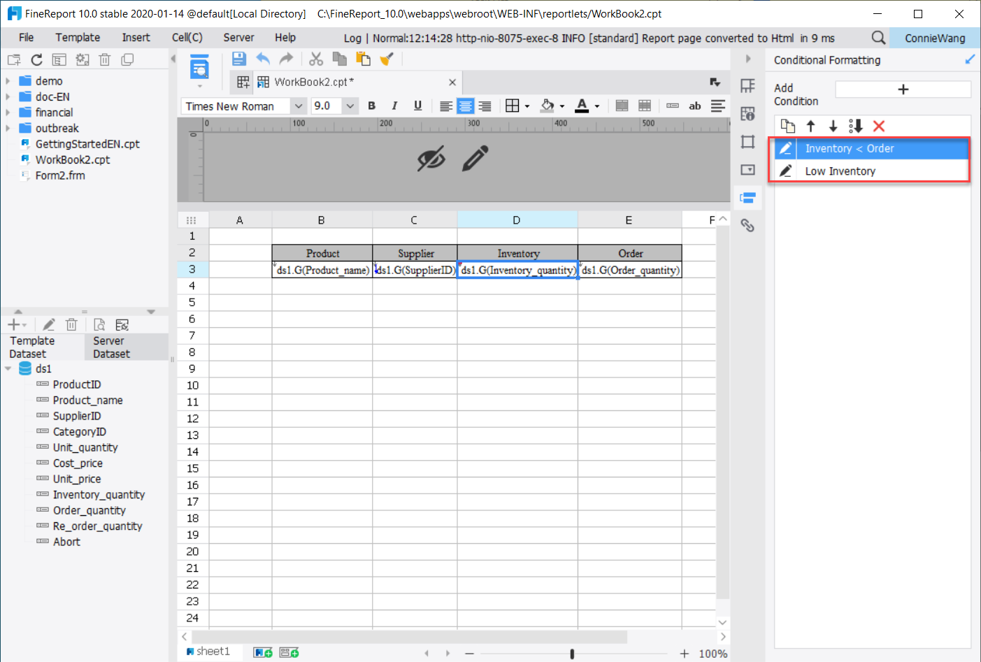Open the Template menu
This screenshot has height=662, width=981.
pyautogui.click(x=77, y=37)
